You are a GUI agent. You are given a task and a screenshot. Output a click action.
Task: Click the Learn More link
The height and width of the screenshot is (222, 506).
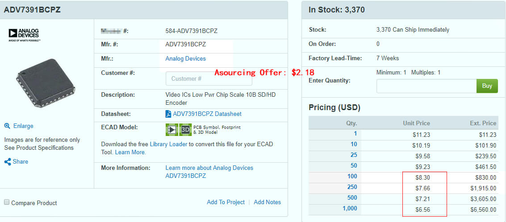pos(130,152)
